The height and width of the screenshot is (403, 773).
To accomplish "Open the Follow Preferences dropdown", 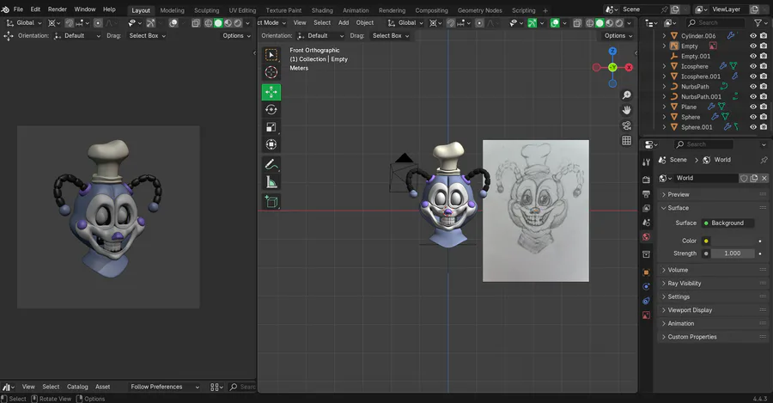I will pyautogui.click(x=164, y=387).
